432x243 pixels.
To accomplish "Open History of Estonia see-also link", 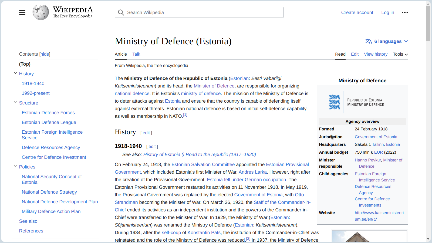I will [200, 154].
